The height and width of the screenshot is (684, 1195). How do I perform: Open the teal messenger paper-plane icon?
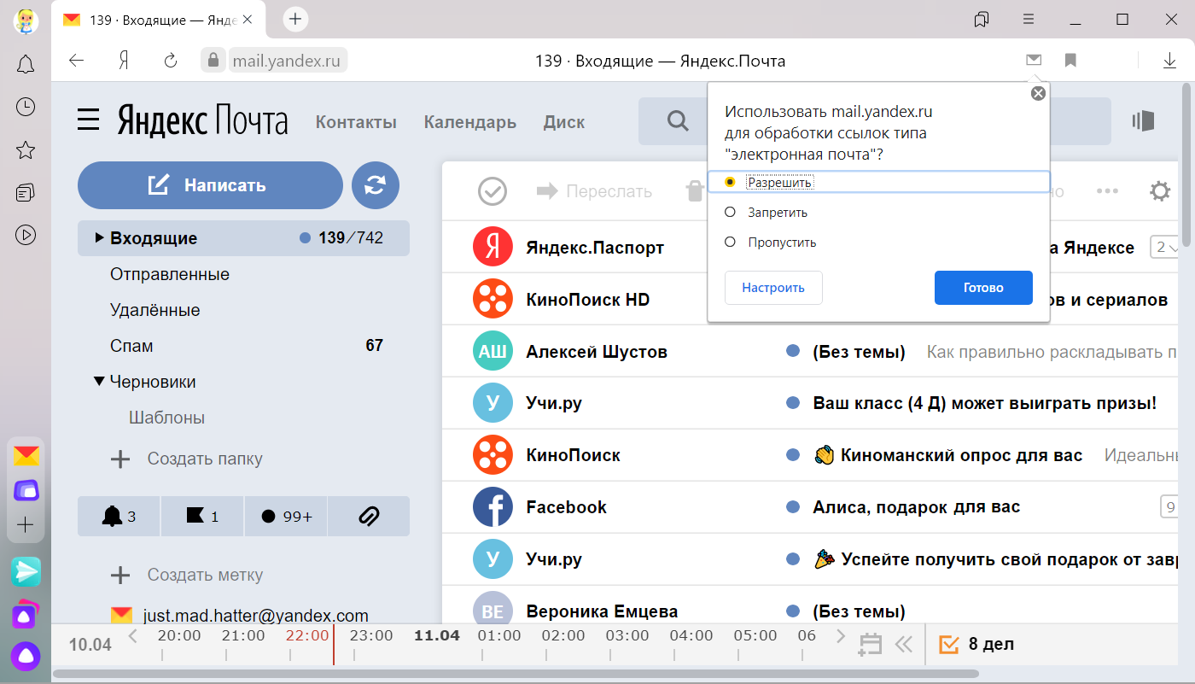tap(26, 571)
